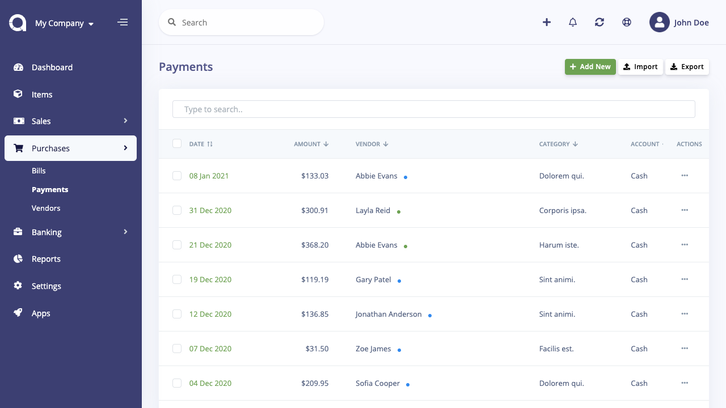Open actions menu for 21 Dec 2020 row
Image resolution: width=726 pixels, height=408 pixels.
coord(685,245)
